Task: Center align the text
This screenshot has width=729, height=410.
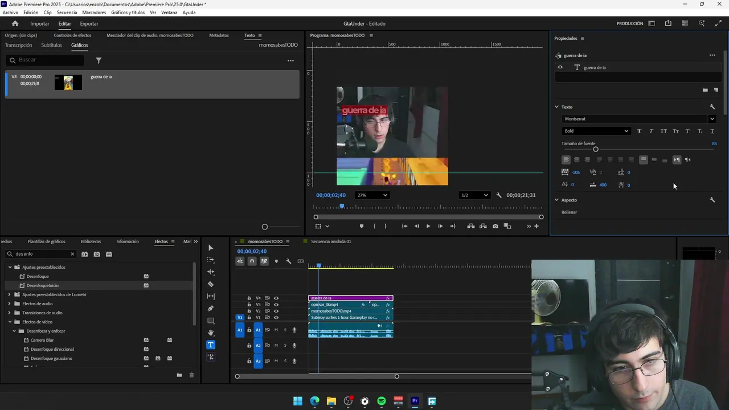Action: 576,159
